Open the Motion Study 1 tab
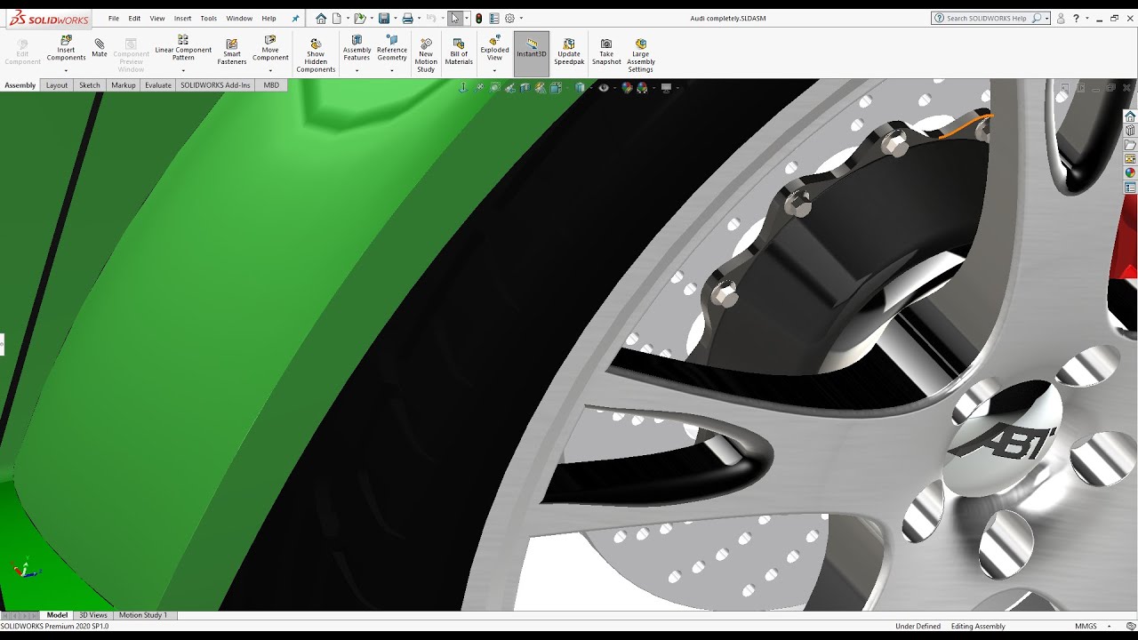1138x640 pixels. [143, 615]
